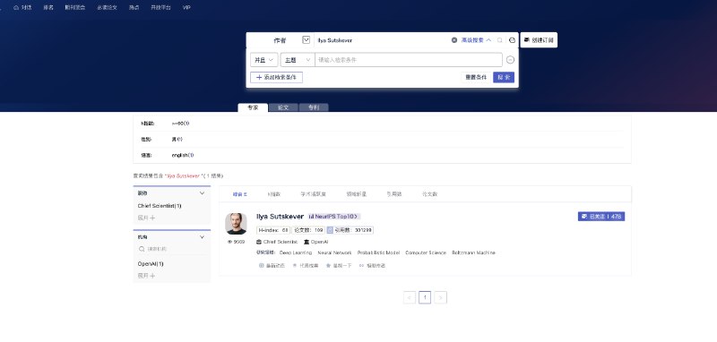The height and width of the screenshot is (342, 717).
Task: Click the first action link under research tags
Action: point(272,265)
